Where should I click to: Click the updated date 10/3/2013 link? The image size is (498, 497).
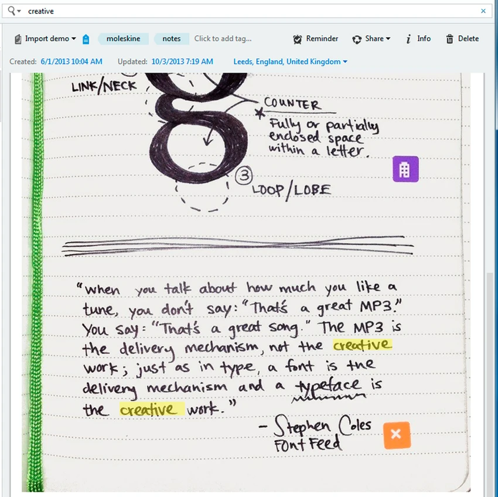tap(182, 62)
